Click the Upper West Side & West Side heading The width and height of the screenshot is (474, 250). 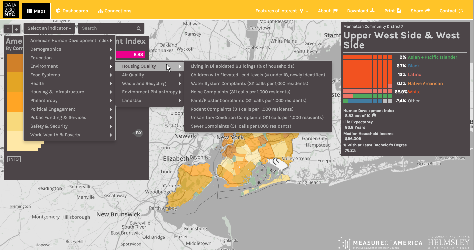pyautogui.click(x=401, y=40)
